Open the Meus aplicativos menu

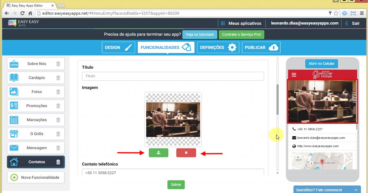point(241,23)
